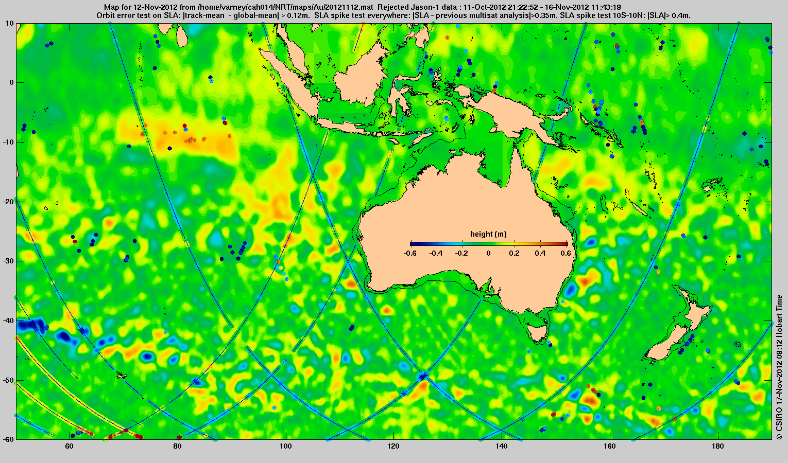Click latitude axis label -40

click(x=8, y=320)
